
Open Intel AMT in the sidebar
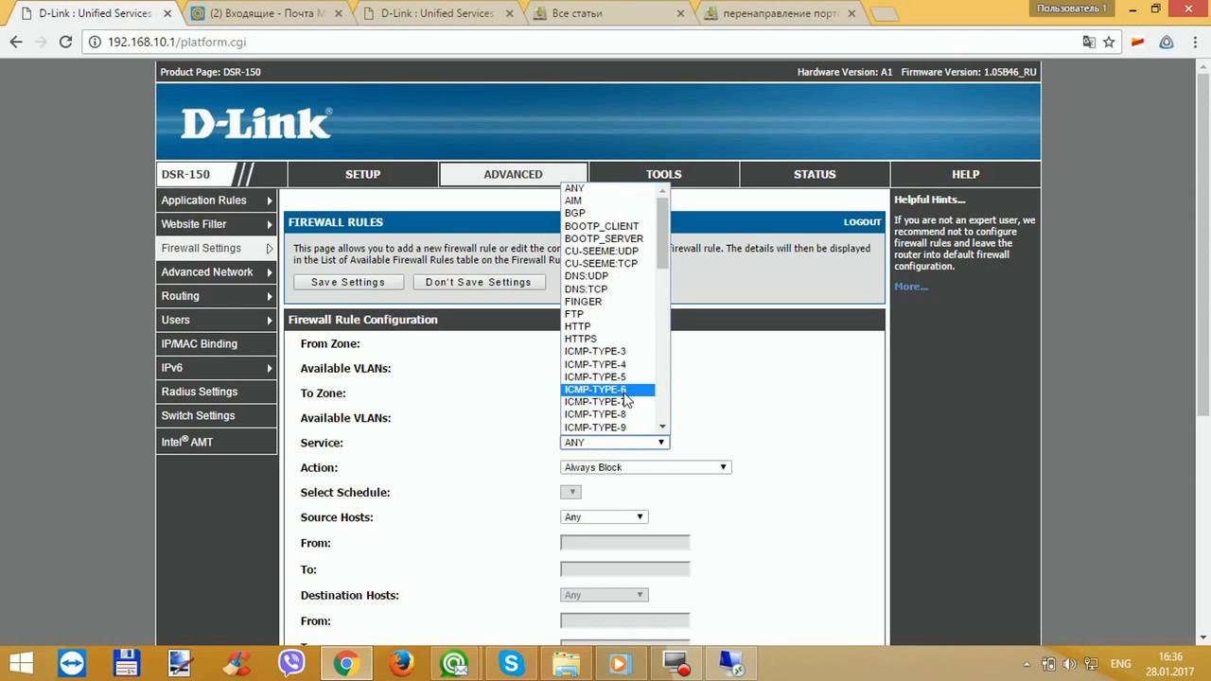[x=216, y=442]
